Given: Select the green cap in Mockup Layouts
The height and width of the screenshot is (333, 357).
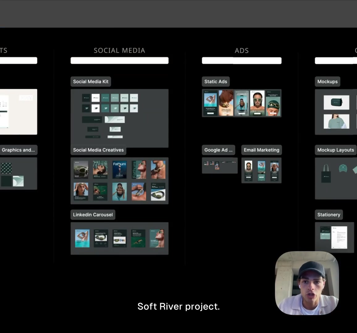Looking at the screenshot, I should (x=343, y=168).
